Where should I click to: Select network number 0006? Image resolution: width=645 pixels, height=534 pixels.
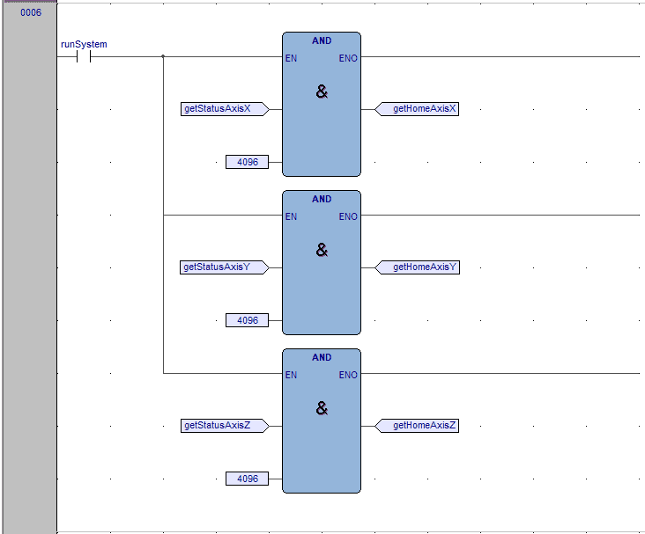(x=31, y=12)
